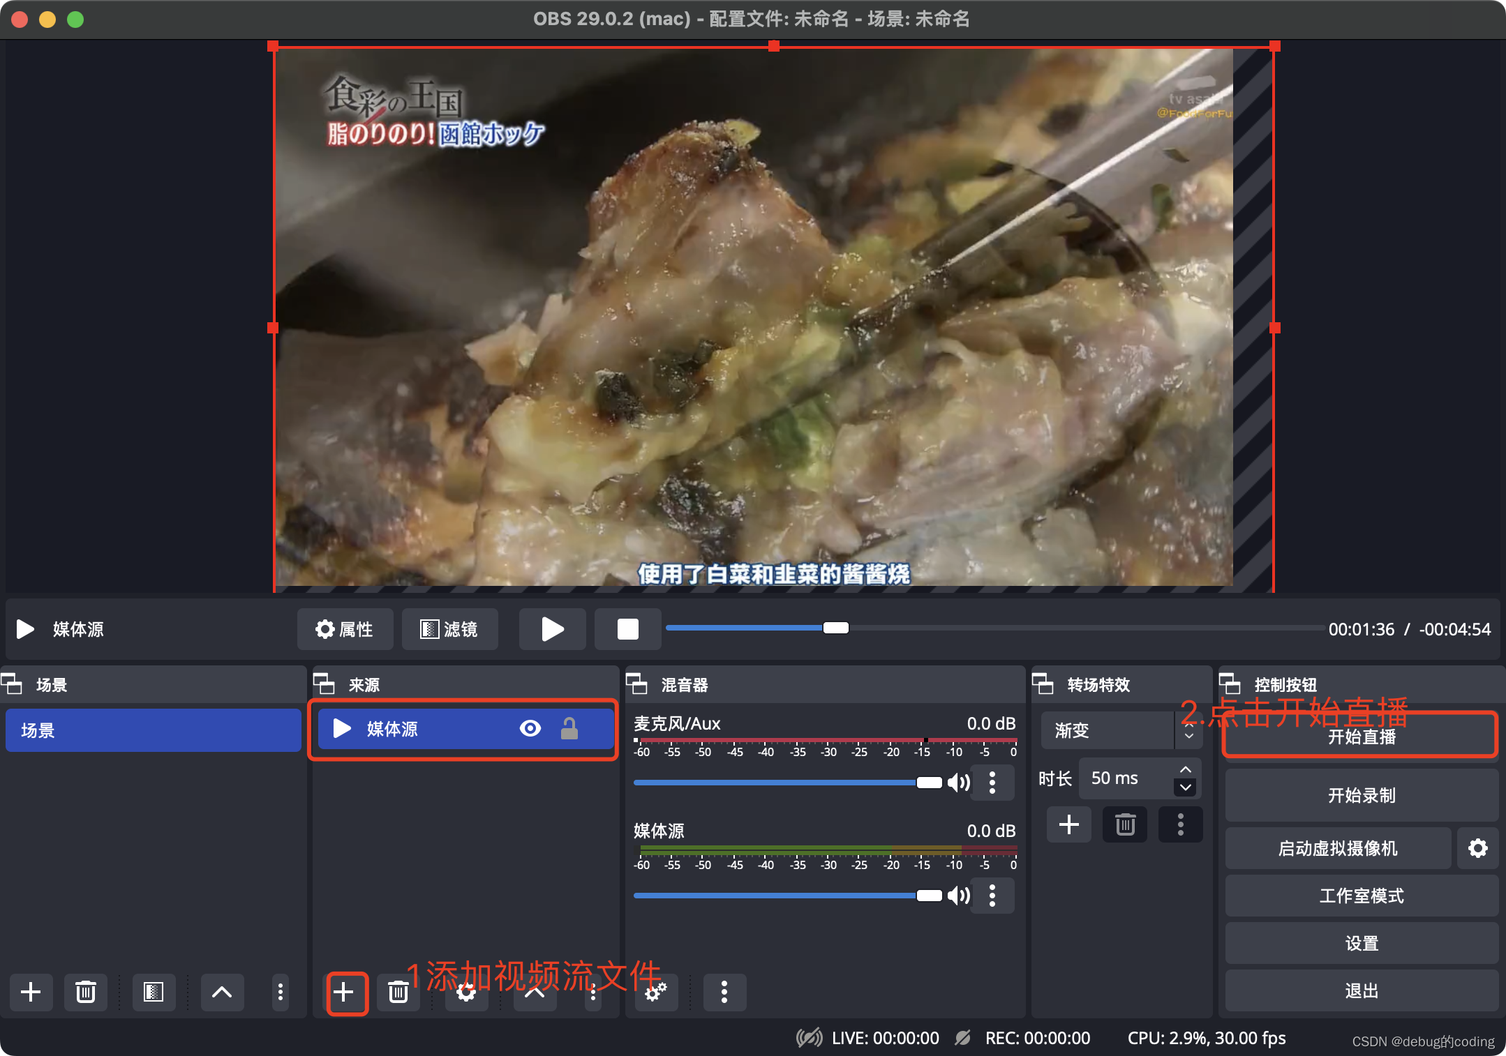Play the media source

[x=552, y=629]
